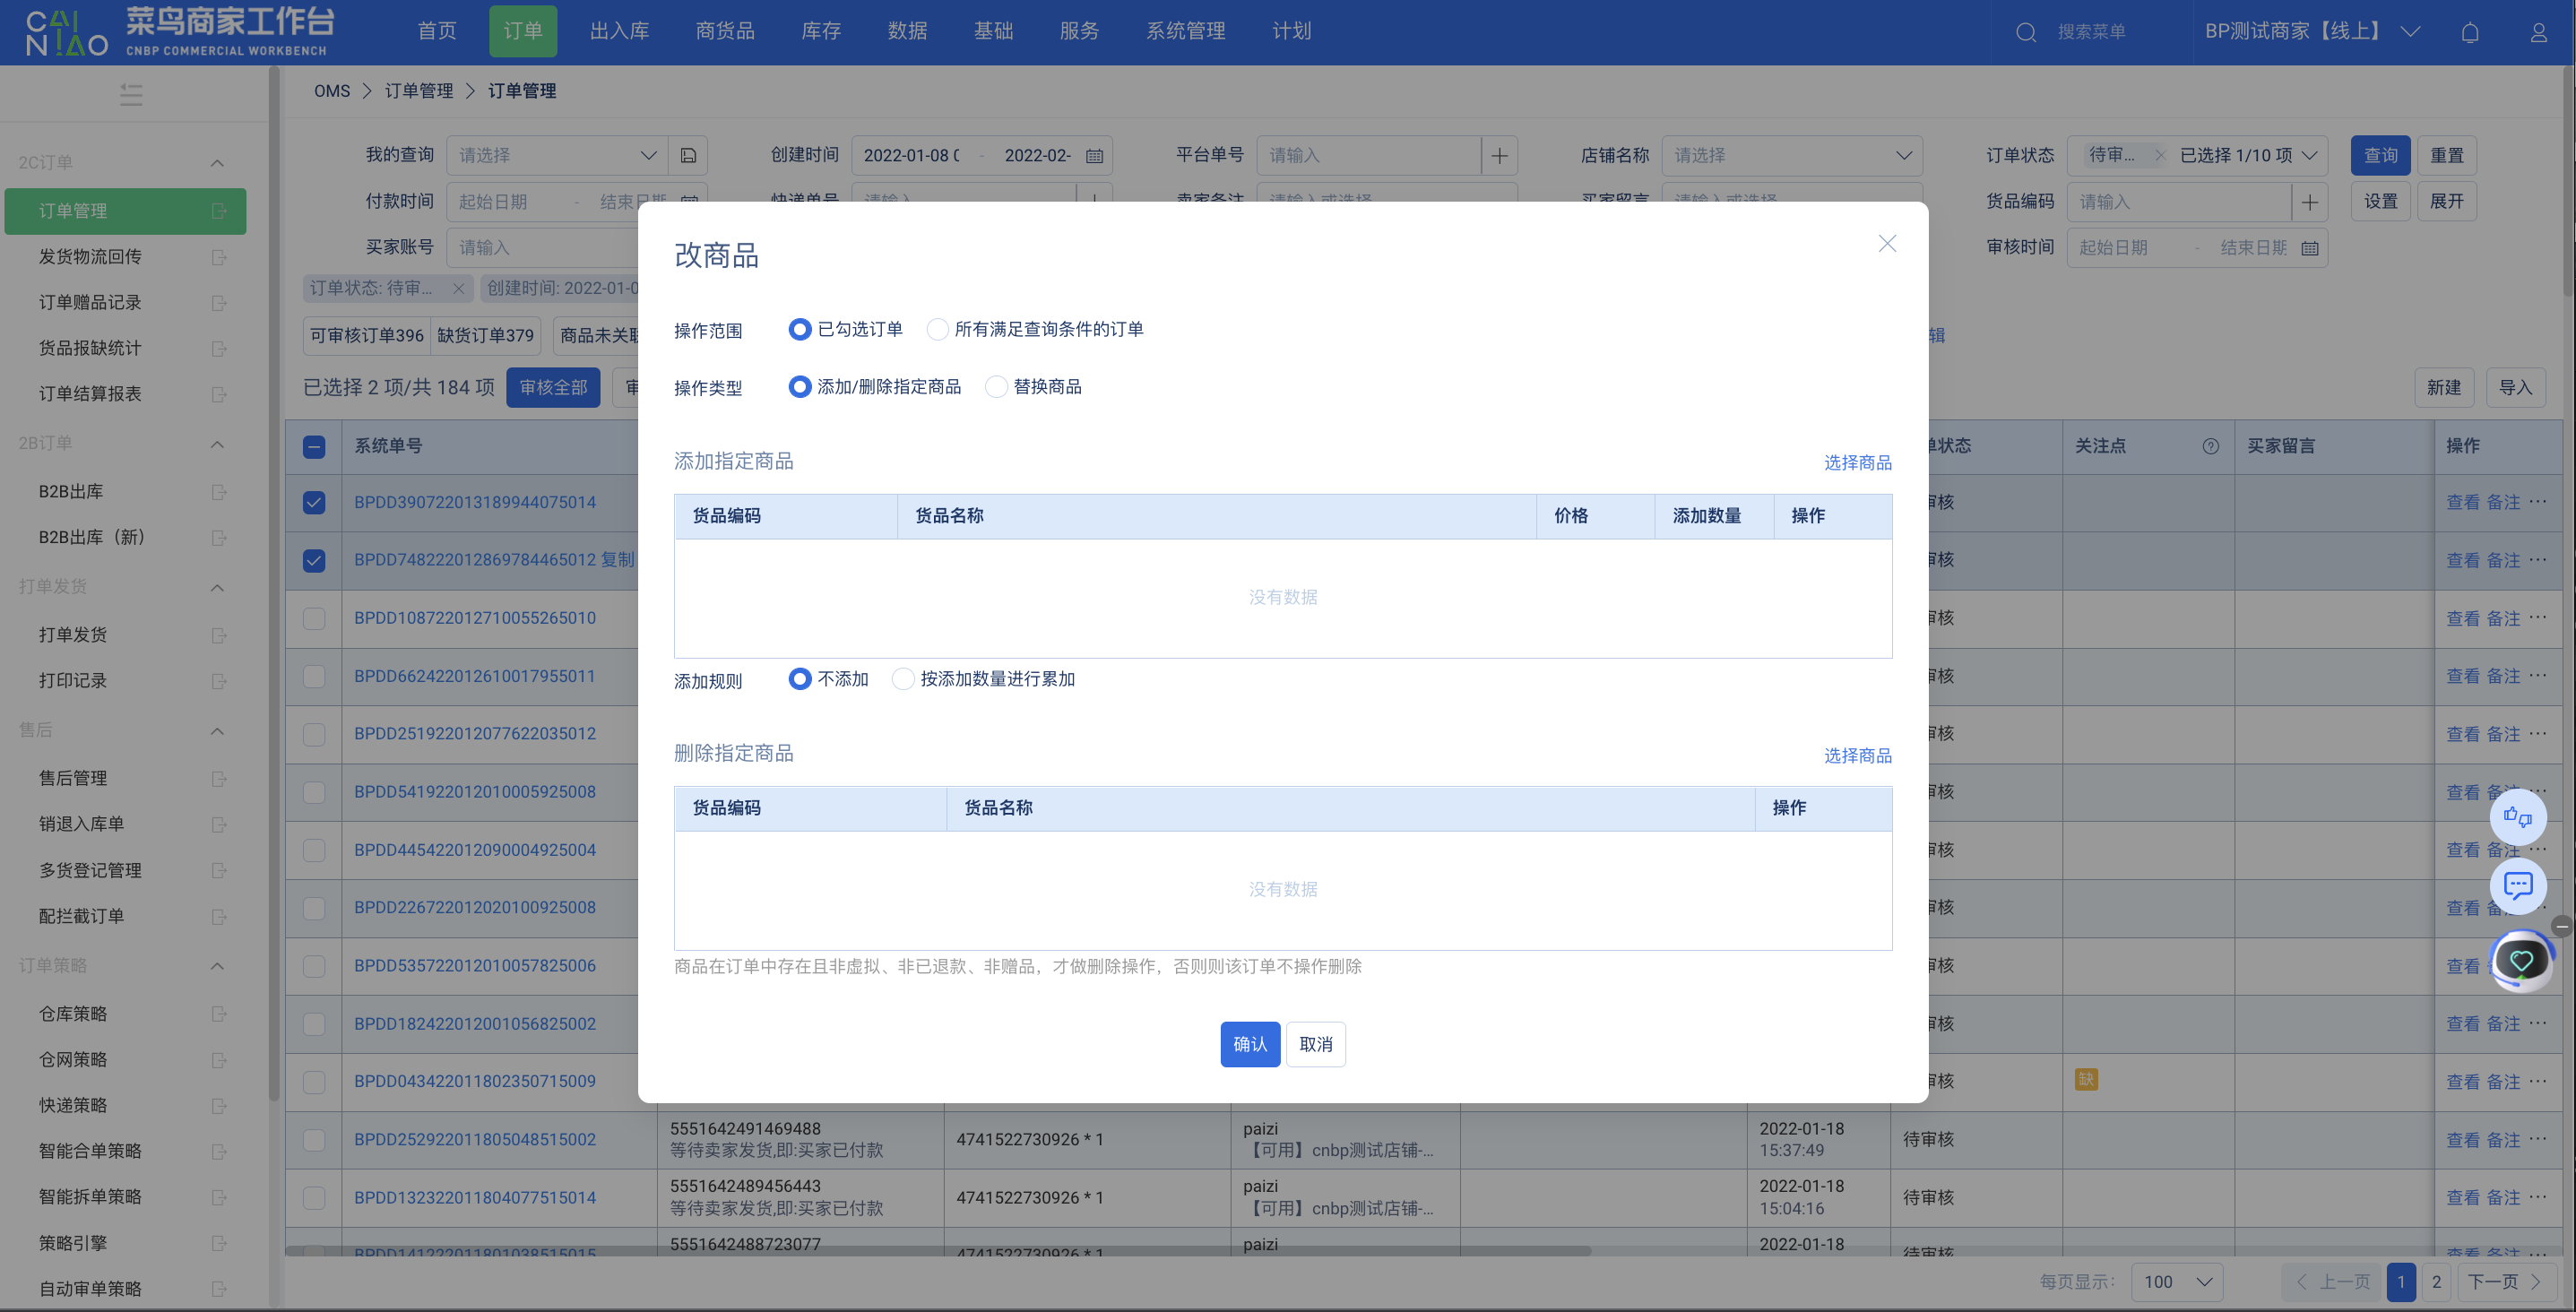Screen dimensions: 2576x1312
Task: Open the chat message floating icon
Action: pyautogui.click(x=2517, y=885)
